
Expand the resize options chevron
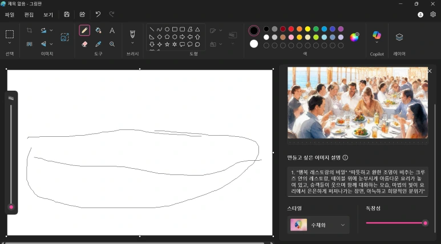[x=51, y=30]
